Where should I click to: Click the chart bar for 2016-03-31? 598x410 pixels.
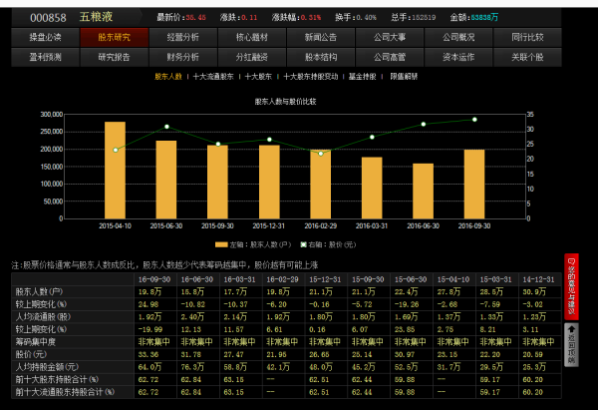[372, 188]
